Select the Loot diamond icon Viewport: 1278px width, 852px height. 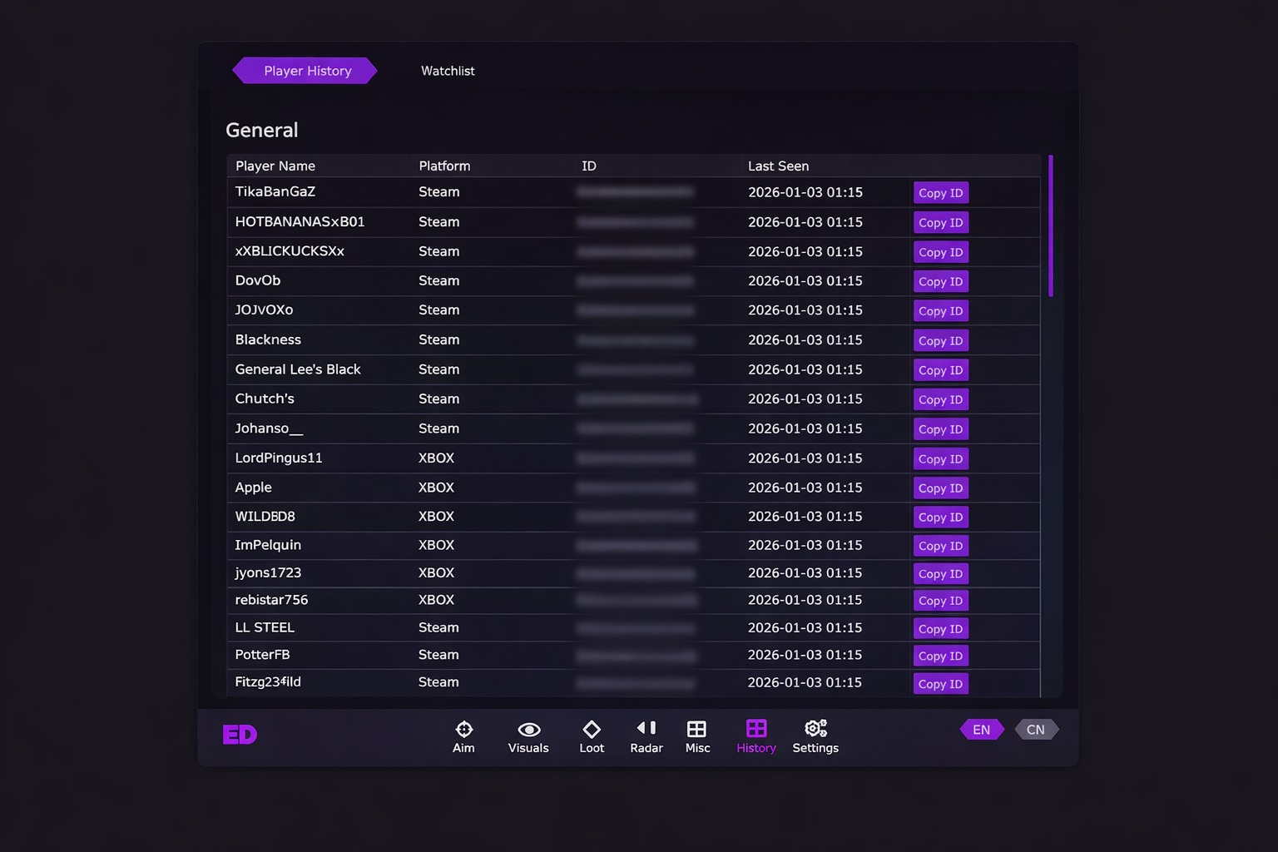592,731
